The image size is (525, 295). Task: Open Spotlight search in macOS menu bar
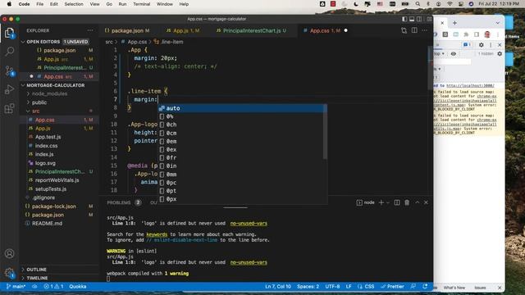coord(418,4)
